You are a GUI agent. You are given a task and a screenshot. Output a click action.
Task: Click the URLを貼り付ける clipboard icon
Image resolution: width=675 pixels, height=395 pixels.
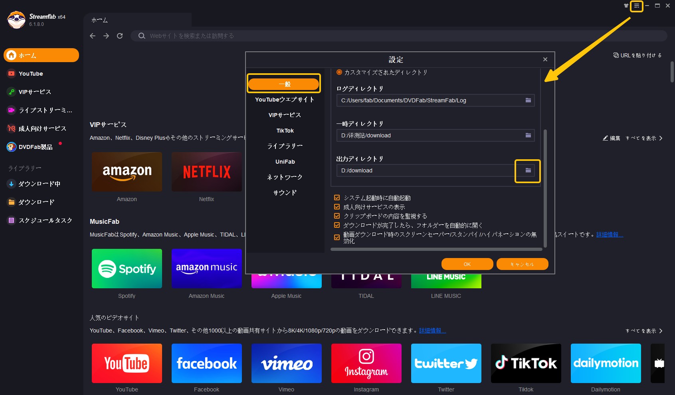click(616, 55)
